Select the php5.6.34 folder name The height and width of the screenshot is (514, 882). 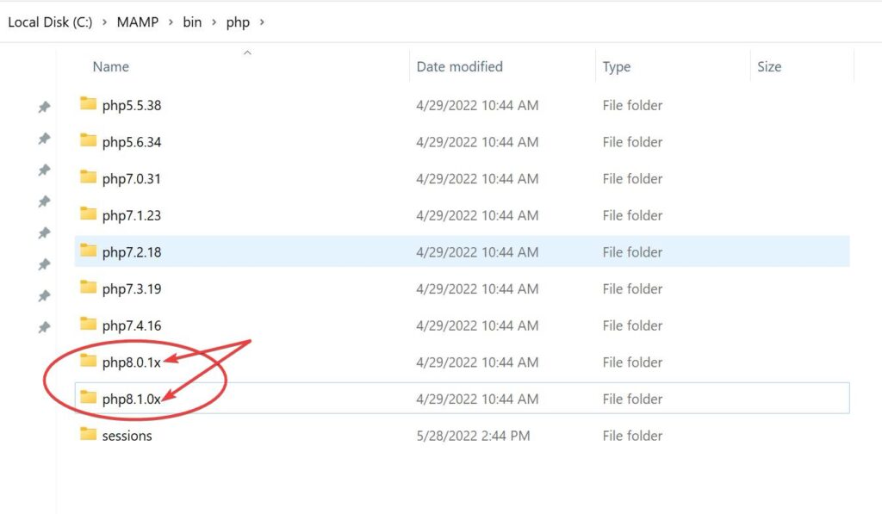(x=132, y=142)
